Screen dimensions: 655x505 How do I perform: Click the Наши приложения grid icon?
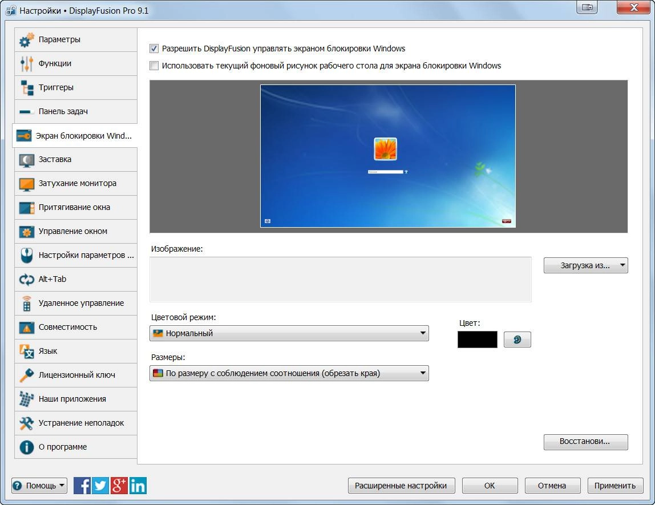[x=26, y=399]
